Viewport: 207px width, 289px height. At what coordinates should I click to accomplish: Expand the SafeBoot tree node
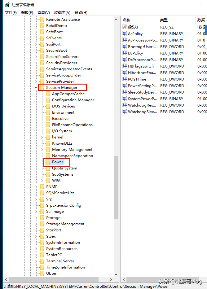click(36, 32)
